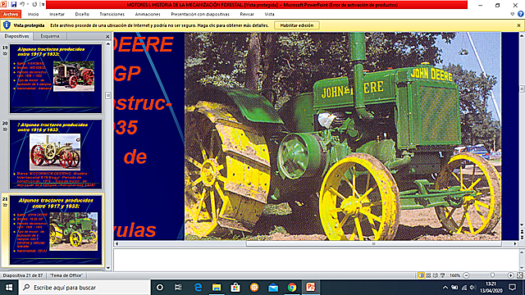The image size is (525, 295).
Task: Switch to Diapositivas pane tab
Action: coord(16,36)
